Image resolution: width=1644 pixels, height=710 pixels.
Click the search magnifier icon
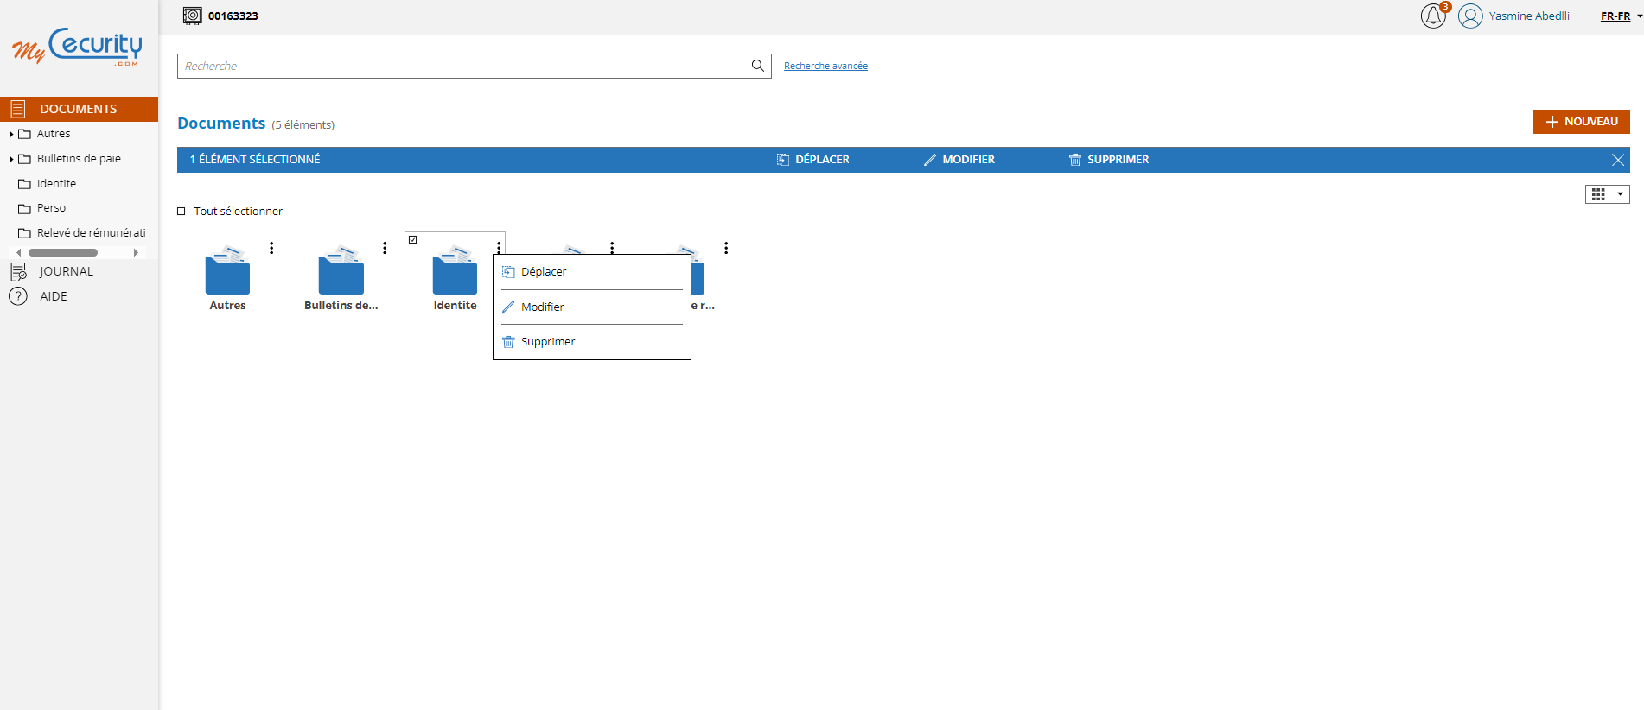click(757, 66)
